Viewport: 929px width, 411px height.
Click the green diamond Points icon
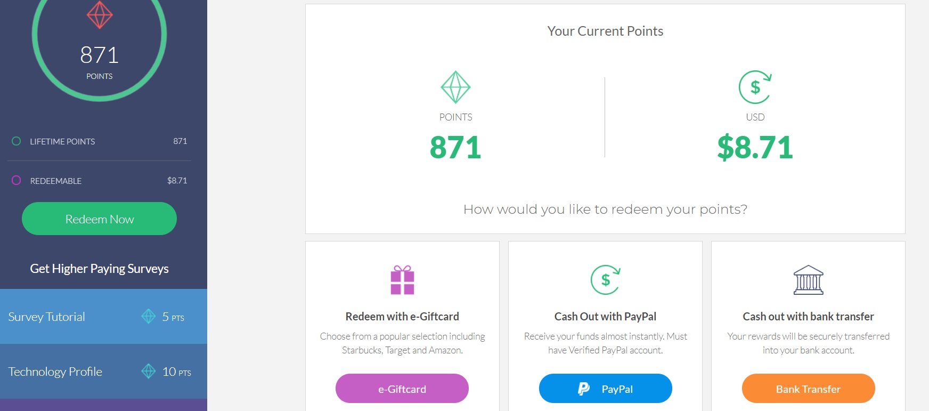455,87
